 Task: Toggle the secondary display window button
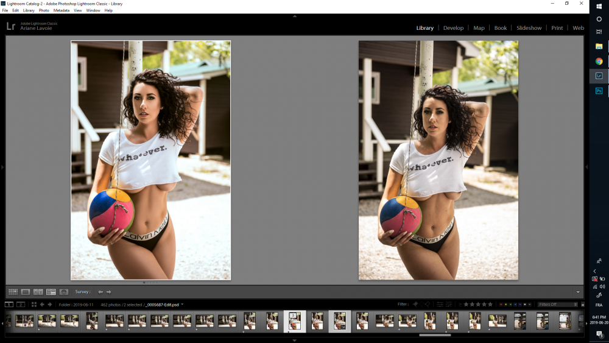click(21, 304)
